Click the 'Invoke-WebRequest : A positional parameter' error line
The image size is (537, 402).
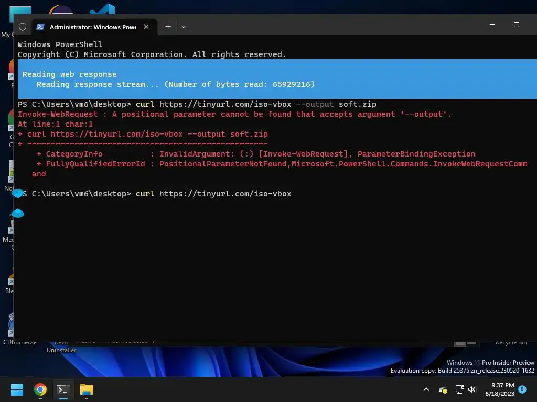click(234, 114)
